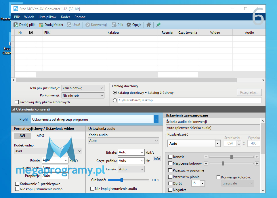Open the Lista plików menu
Screen dimensions: 277x198
point(47,17)
